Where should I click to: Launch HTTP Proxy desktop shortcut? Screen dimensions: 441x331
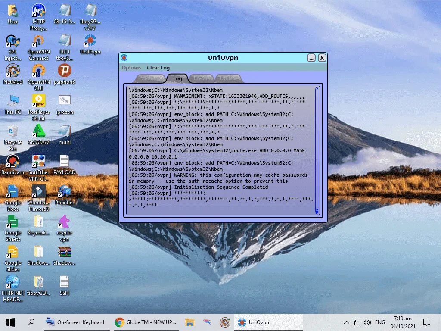click(x=38, y=17)
